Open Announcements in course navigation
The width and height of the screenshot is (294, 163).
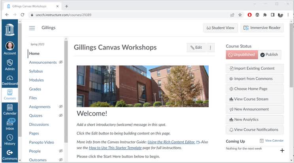[x=43, y=63]
